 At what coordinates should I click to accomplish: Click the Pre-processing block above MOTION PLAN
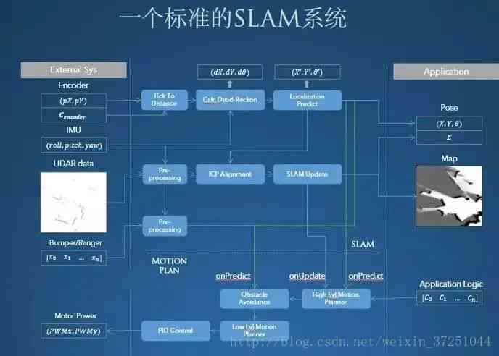(165, 226)
